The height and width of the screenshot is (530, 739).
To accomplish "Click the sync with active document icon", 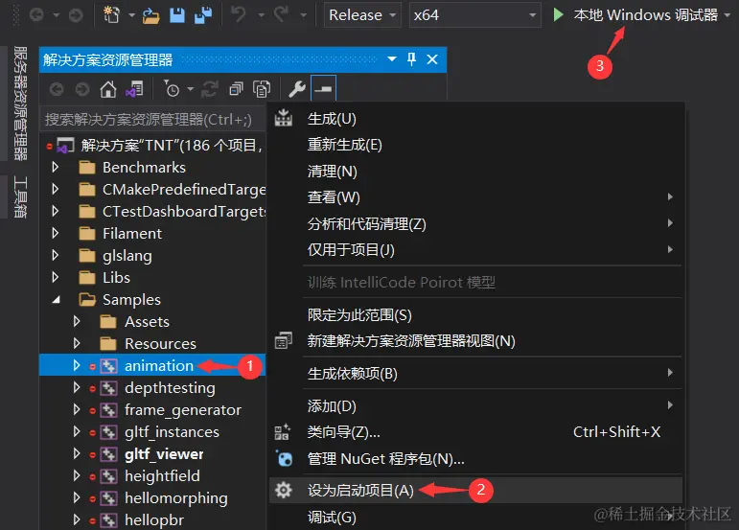I will (x=210, y=88).
